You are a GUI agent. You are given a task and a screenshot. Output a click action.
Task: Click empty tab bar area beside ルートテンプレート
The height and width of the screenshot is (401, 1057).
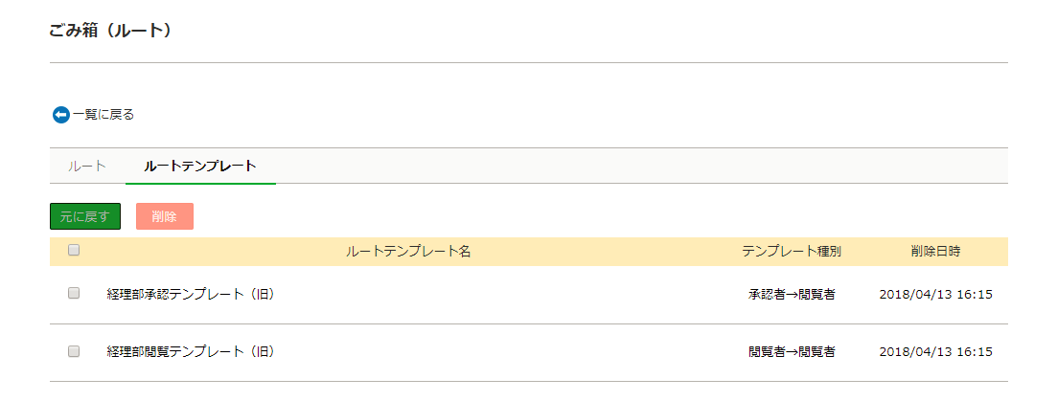pos(640,167)
